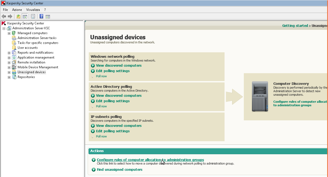This screenshot has width=328, height=177.
Task: Select Administration Server KSC tree item
Action: tap(31, 28)
